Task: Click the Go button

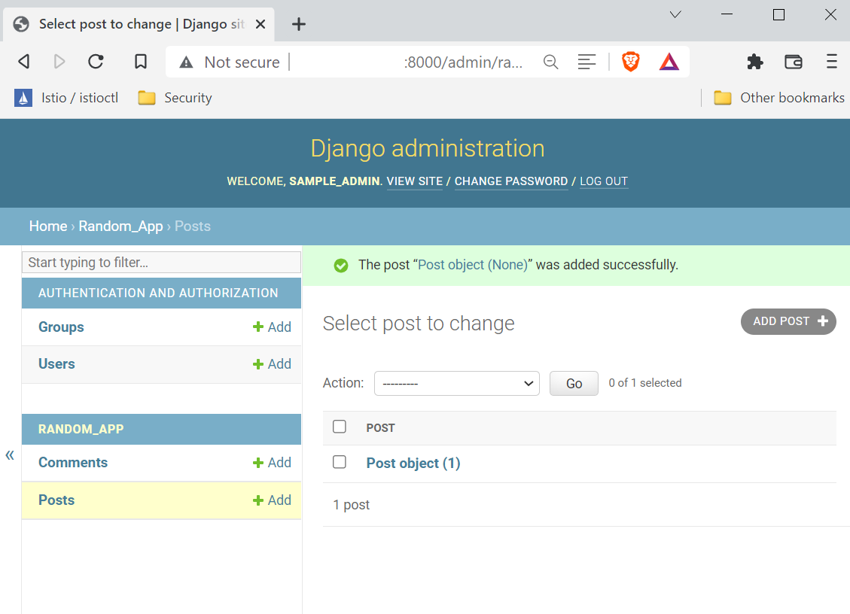Action: 574,383
